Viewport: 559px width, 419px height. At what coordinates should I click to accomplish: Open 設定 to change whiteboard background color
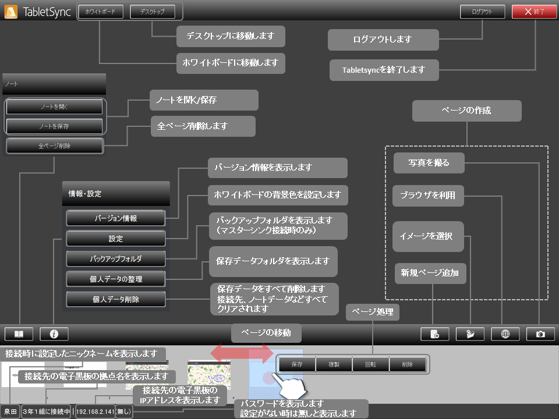[116, 238]
